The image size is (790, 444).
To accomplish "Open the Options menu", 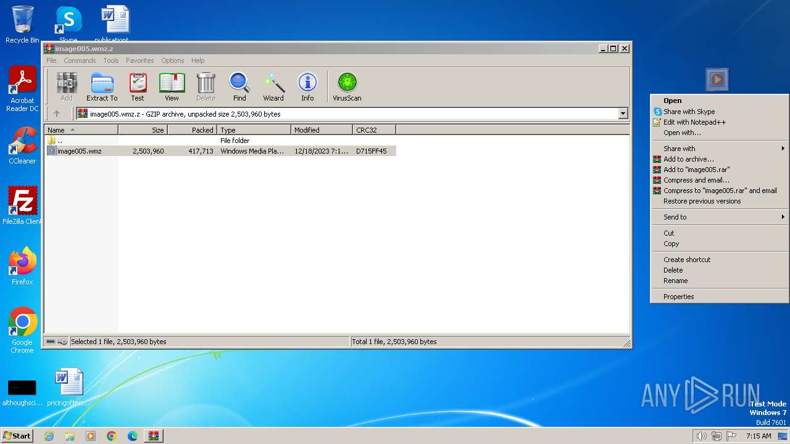I will 173,60.
